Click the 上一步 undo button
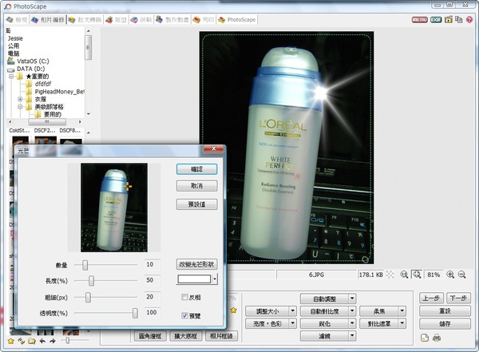The height and width of the screenshot is (352, 479). point(431,298)
